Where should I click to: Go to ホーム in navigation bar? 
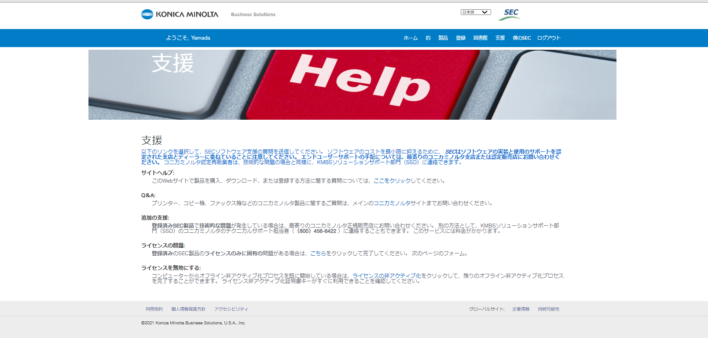click(411, 38)
